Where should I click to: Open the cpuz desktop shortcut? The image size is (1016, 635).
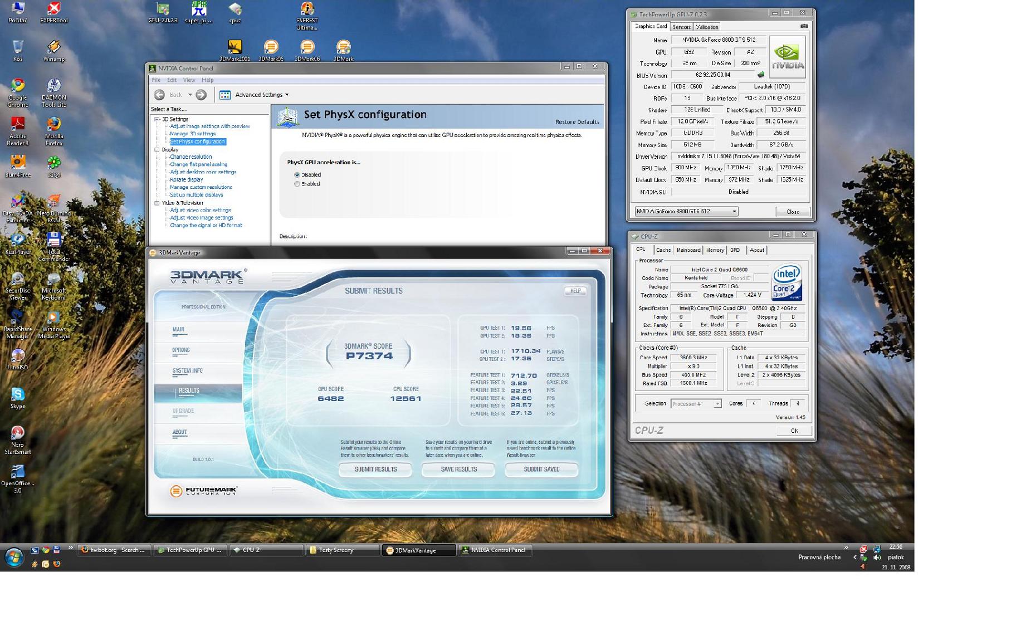(235, 12)
